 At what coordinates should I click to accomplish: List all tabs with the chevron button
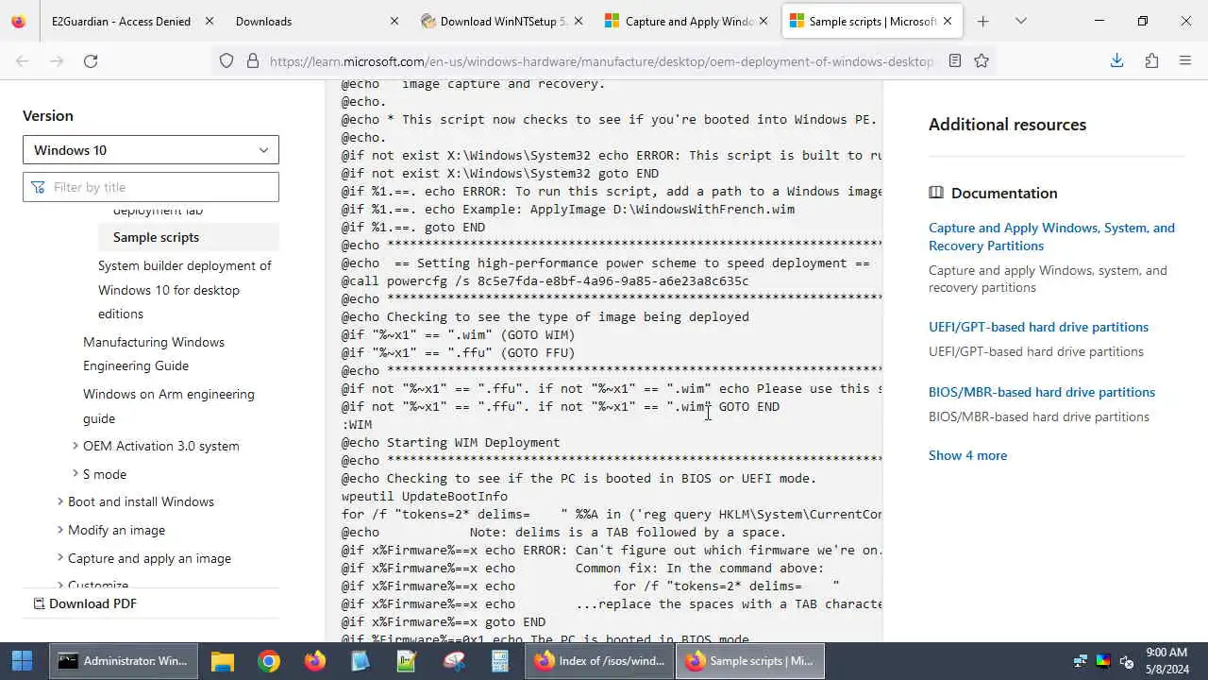point(1020,21)
